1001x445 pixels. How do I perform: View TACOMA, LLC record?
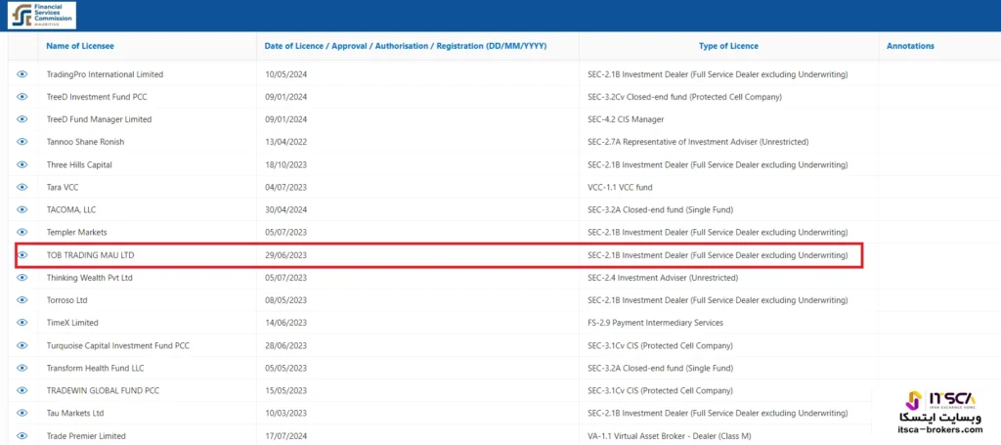click(x=22, y=209)
